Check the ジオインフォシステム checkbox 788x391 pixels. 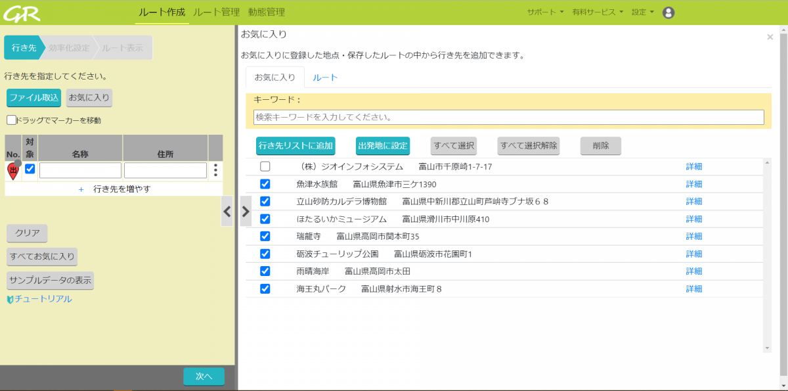point(265,166)
